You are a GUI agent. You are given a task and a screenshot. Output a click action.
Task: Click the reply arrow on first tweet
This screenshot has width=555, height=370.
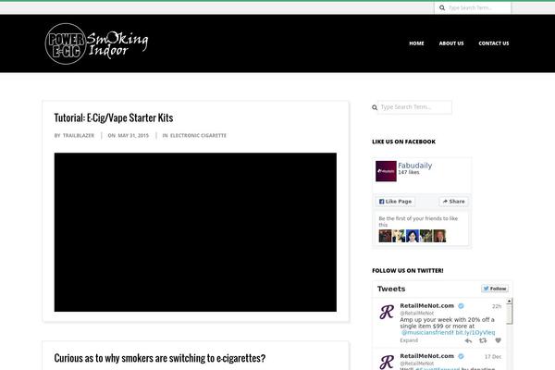pyautogui.click(x=468, y=340)
